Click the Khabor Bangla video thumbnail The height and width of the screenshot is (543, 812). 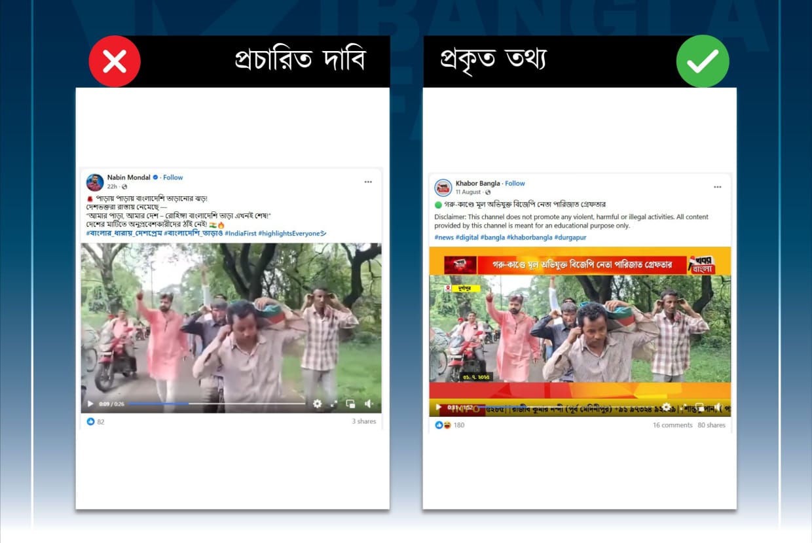click(580, 327)
